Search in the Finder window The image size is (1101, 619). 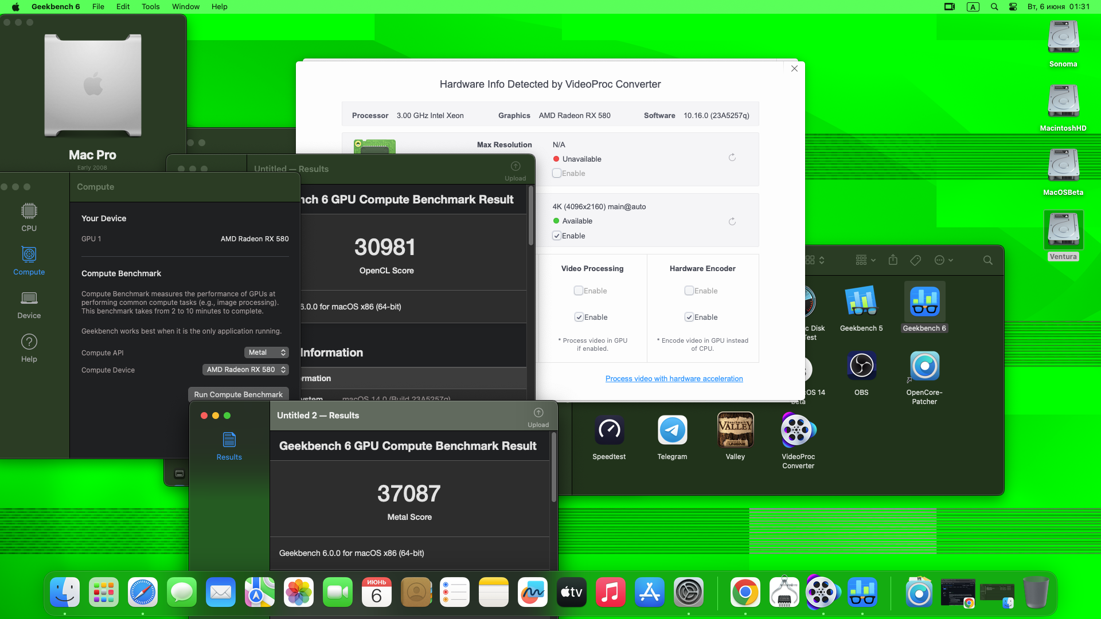pyautogui.click(x=987, y=260)
